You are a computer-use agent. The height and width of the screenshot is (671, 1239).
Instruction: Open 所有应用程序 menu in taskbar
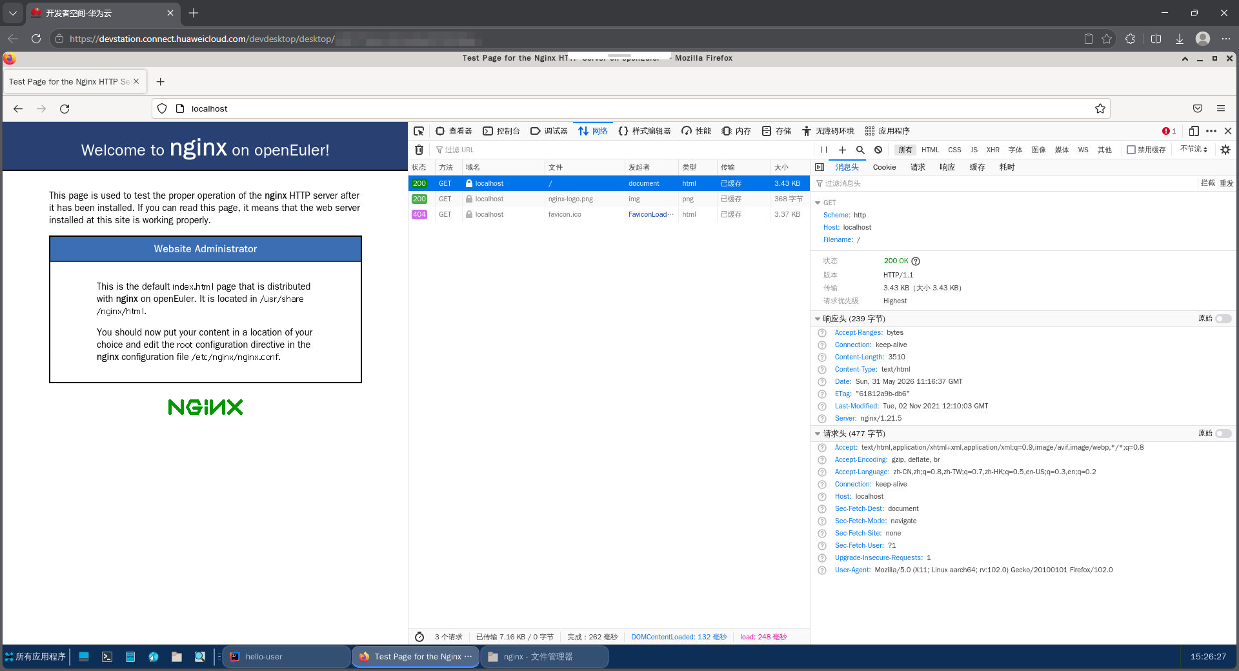[x=35, y=656]
